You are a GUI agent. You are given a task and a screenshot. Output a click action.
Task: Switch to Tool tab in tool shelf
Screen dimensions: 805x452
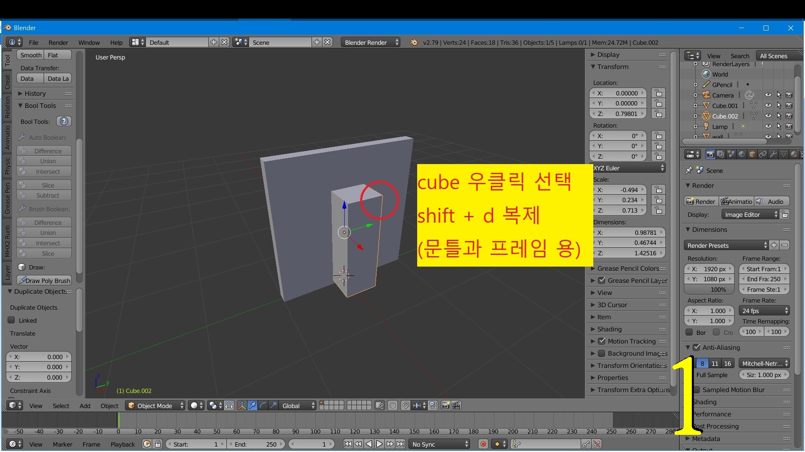8,60
